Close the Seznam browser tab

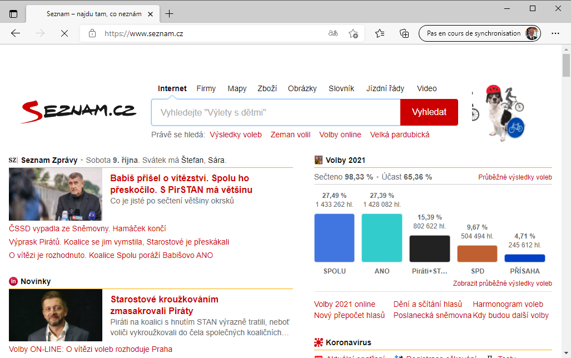(x=150, y=14)
